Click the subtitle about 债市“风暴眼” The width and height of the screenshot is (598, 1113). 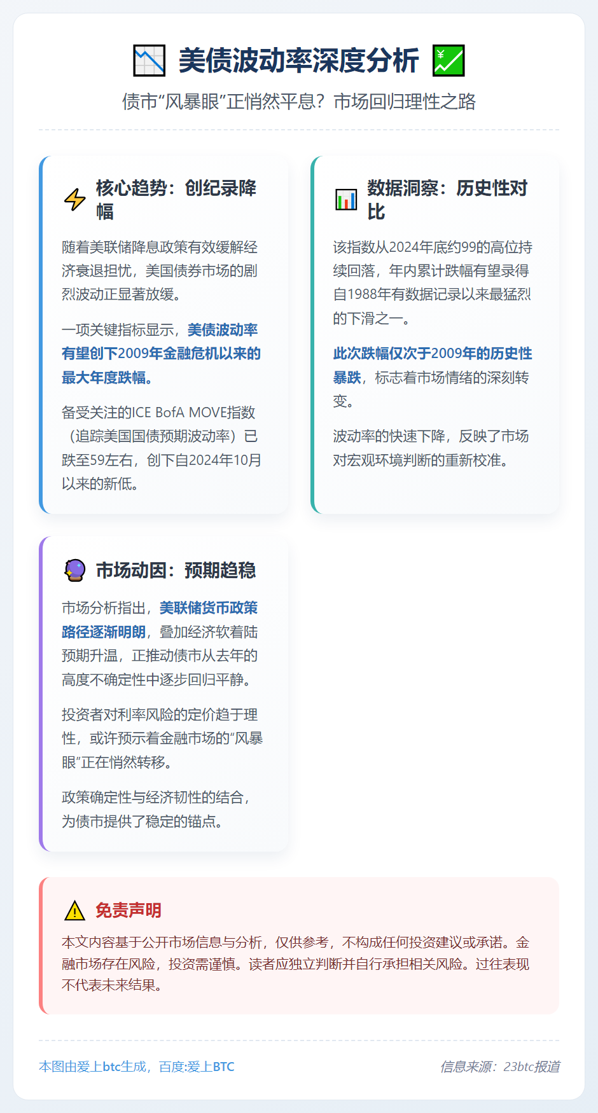(299, 102)
